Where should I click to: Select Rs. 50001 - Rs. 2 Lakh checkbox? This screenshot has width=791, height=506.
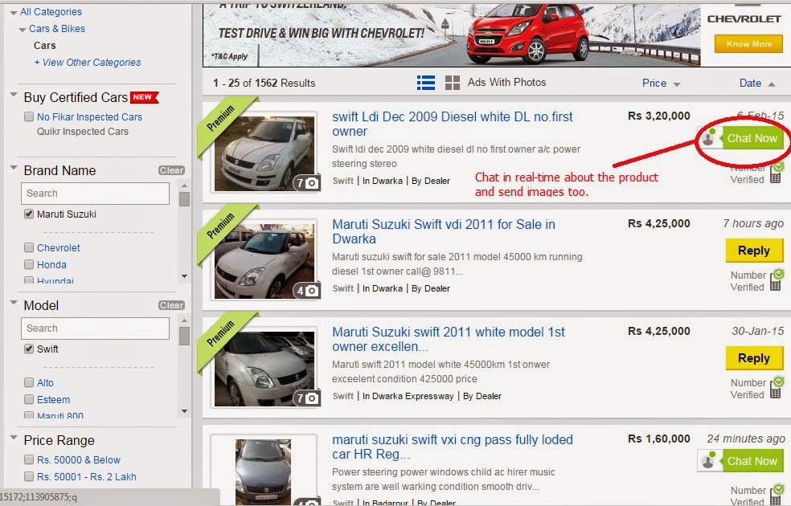(x=29, y=477)
